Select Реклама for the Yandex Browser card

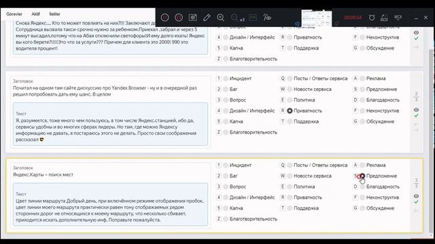point(362,79)
